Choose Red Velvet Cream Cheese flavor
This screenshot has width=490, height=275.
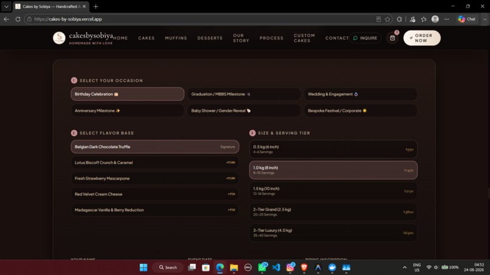point(155,194)
